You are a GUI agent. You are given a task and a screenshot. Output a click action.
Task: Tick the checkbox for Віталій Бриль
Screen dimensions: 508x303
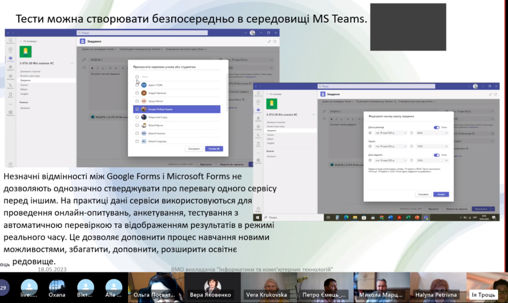click(137, 125)
